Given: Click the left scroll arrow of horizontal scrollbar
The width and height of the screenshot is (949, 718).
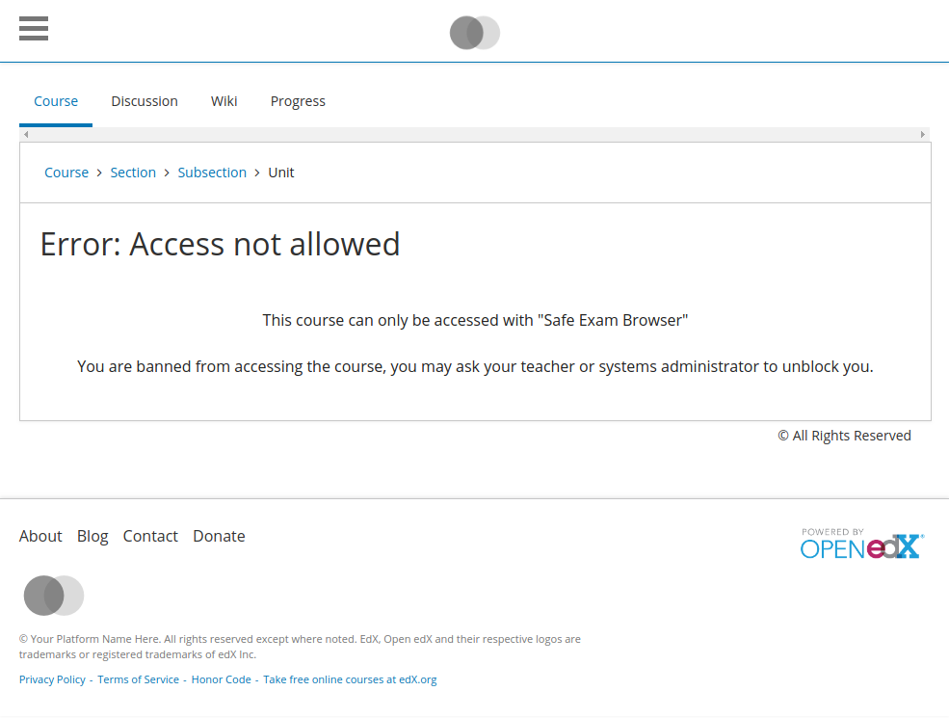Looking at the screenshot, I should pyautogui.click(x=26, y=135).
